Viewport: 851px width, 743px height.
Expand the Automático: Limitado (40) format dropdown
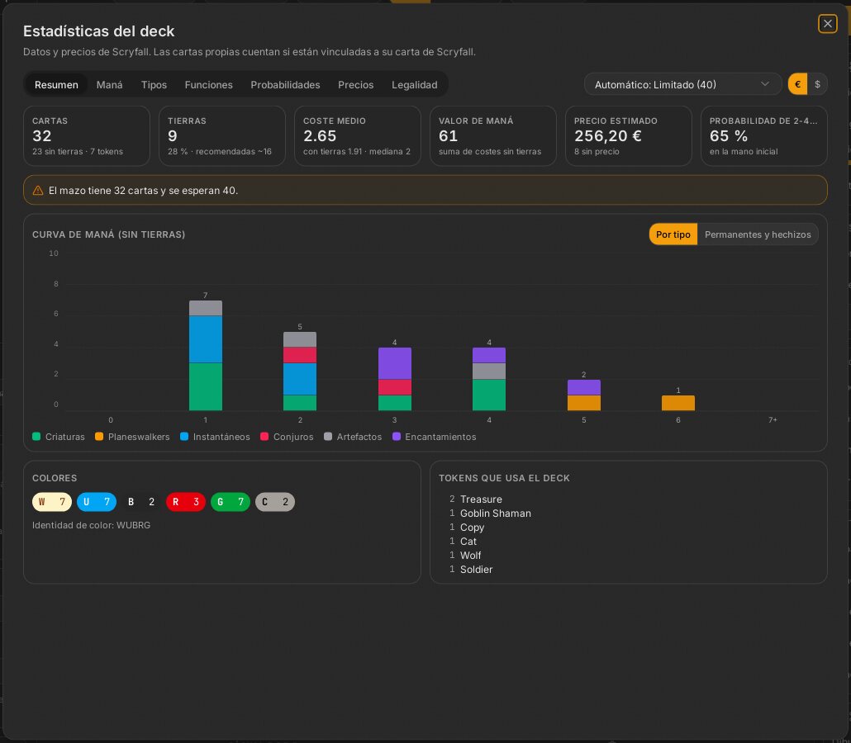click(x=682, y=84)
